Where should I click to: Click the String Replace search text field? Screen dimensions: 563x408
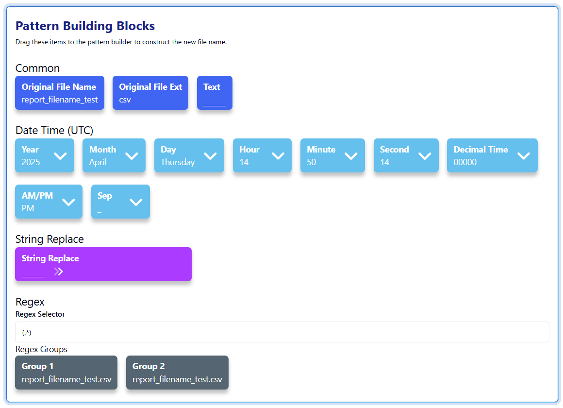tap(33, 272)
